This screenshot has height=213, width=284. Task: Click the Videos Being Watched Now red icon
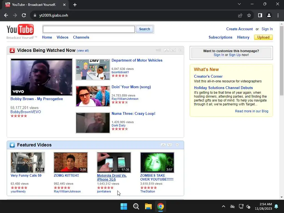coord(12,50)
